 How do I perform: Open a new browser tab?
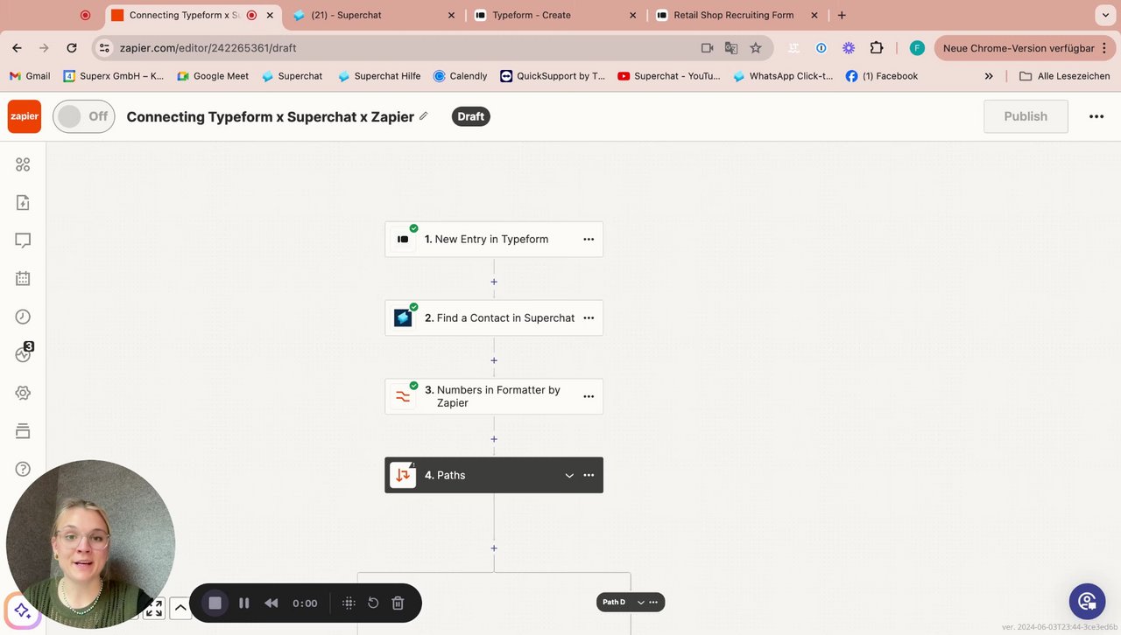(x=842, y=15)
